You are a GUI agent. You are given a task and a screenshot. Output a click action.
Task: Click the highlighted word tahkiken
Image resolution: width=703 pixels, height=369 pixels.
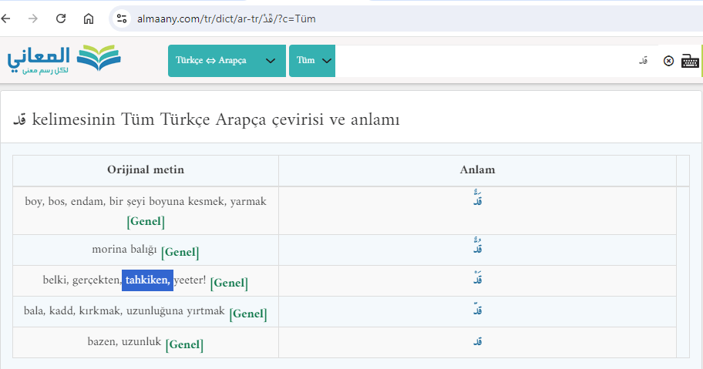147,280
